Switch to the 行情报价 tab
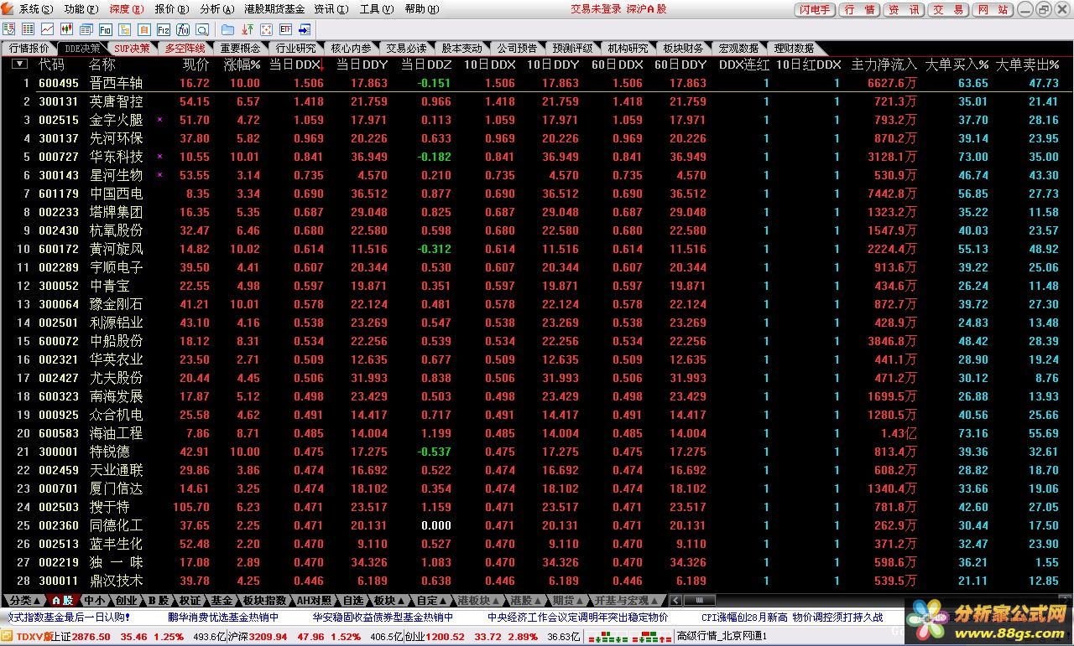This screenshot has width=1074, height=646. click(x=30, y=48)
